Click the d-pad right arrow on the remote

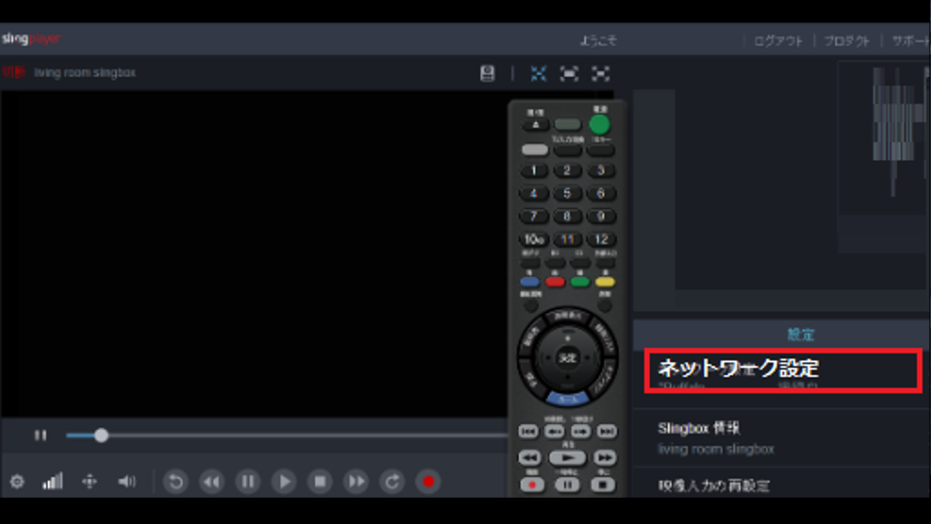coord(588,358)
